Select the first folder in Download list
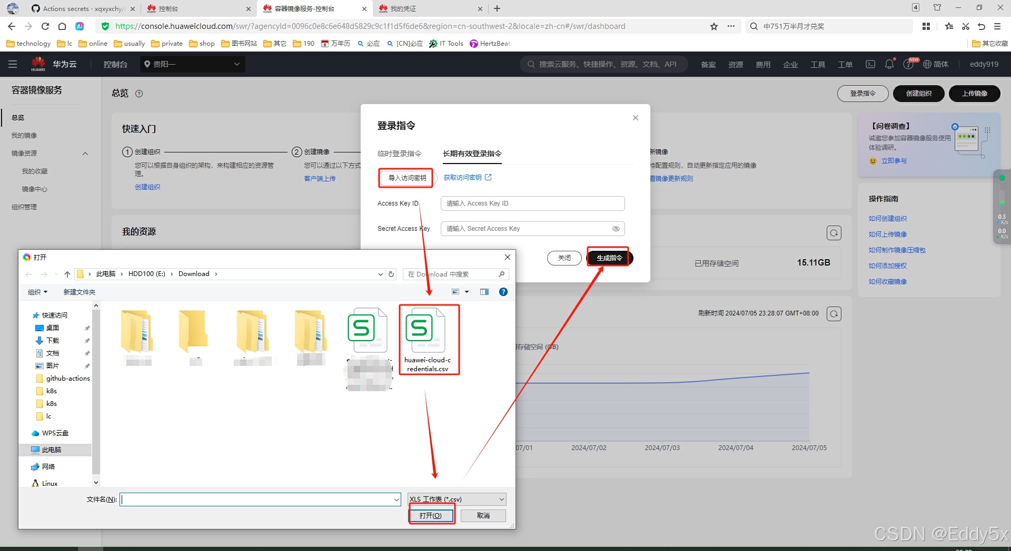The width and height of the screenshot is (1011, 551). point(137,338)
